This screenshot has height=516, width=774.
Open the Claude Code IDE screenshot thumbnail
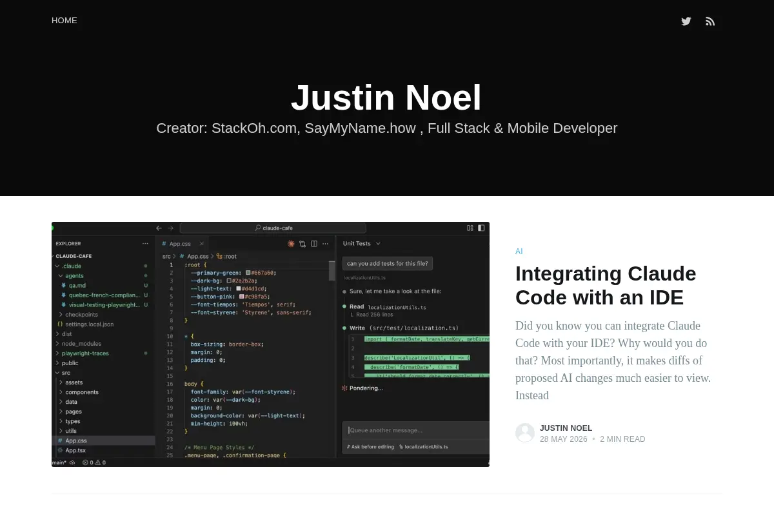click(x=270, y=344)
